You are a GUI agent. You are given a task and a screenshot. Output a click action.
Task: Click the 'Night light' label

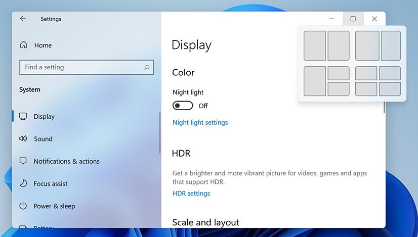188,92
